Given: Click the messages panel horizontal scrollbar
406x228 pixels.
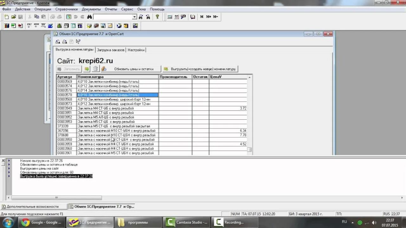Looking at the screenshot, I should (56, 198).
